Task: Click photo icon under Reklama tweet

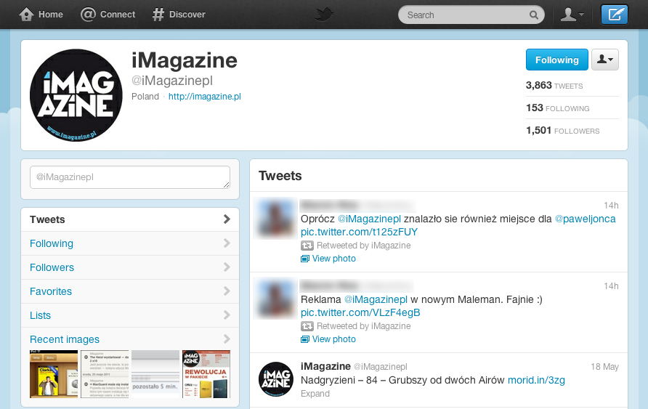Action: tap(305, 339)
